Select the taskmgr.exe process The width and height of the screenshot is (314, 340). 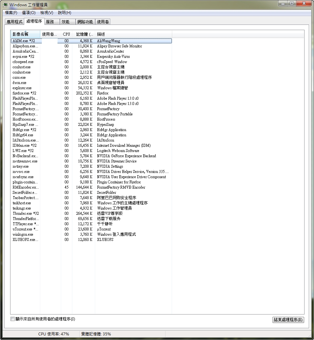(91, 208)
